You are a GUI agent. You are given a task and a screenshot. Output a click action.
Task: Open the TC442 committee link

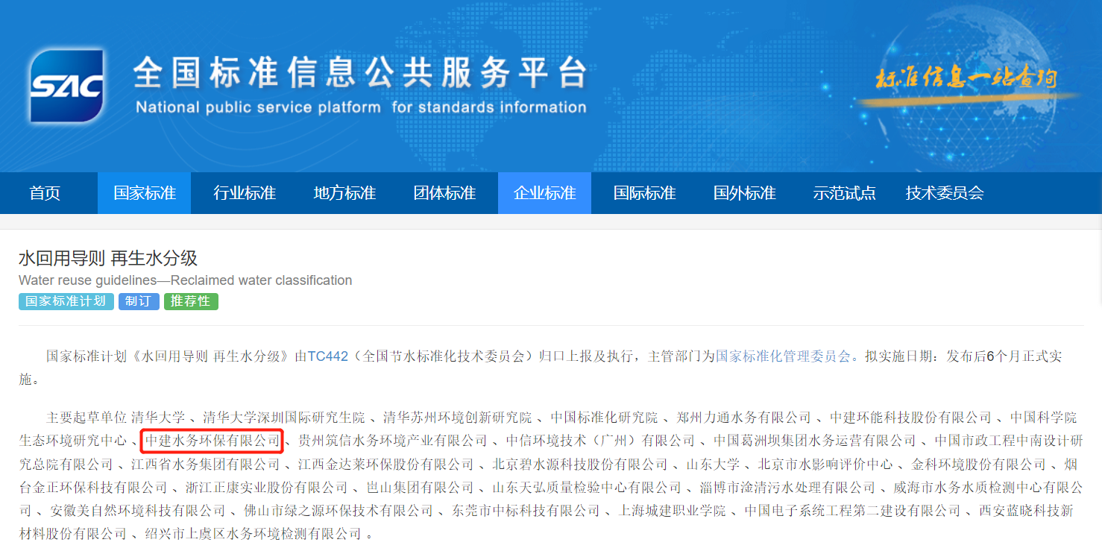[328, 356]
